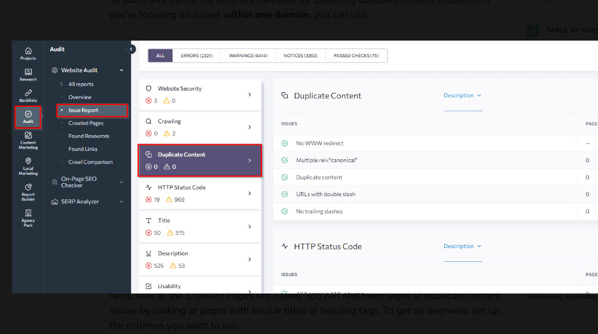Click the SERP Analyzer icon
This screenshot has width=598, height=334.
pos(55,202)
